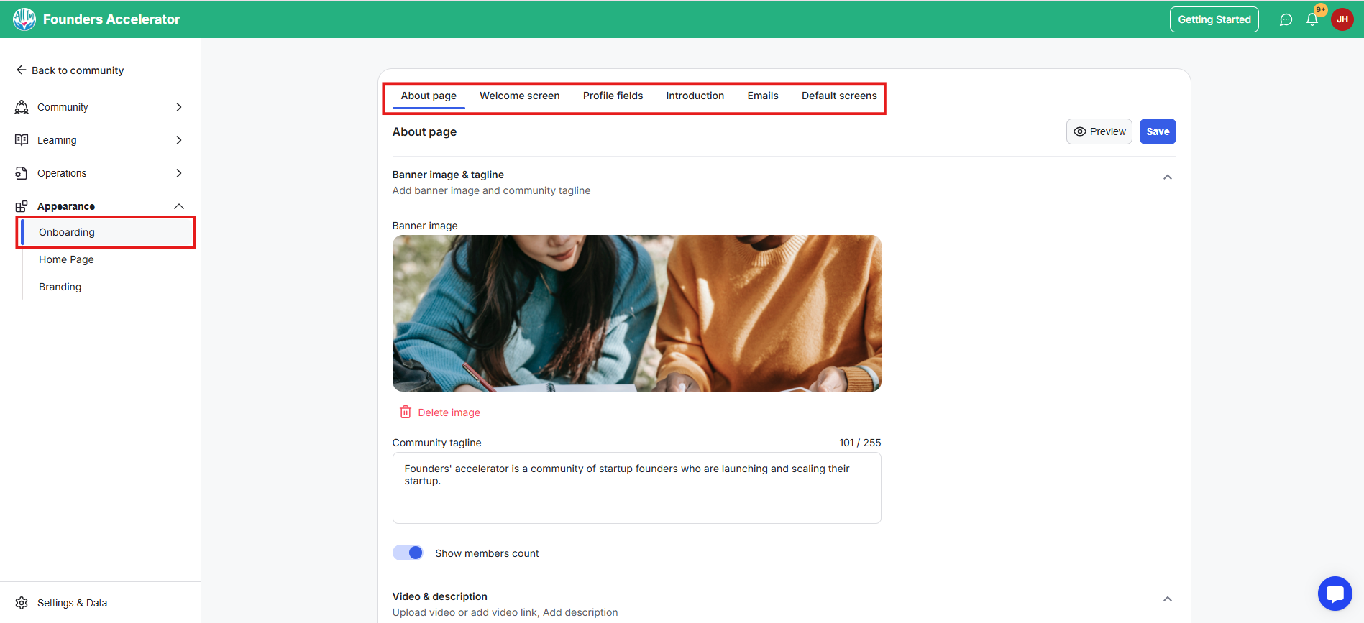
Task: Click the Learning book icon in sidebar
Action: pos(22,140)
